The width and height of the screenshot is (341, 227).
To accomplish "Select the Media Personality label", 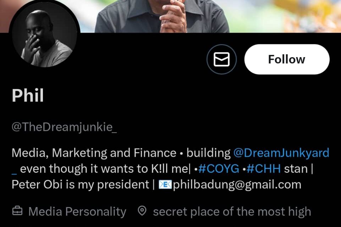I will coord(77,211).
